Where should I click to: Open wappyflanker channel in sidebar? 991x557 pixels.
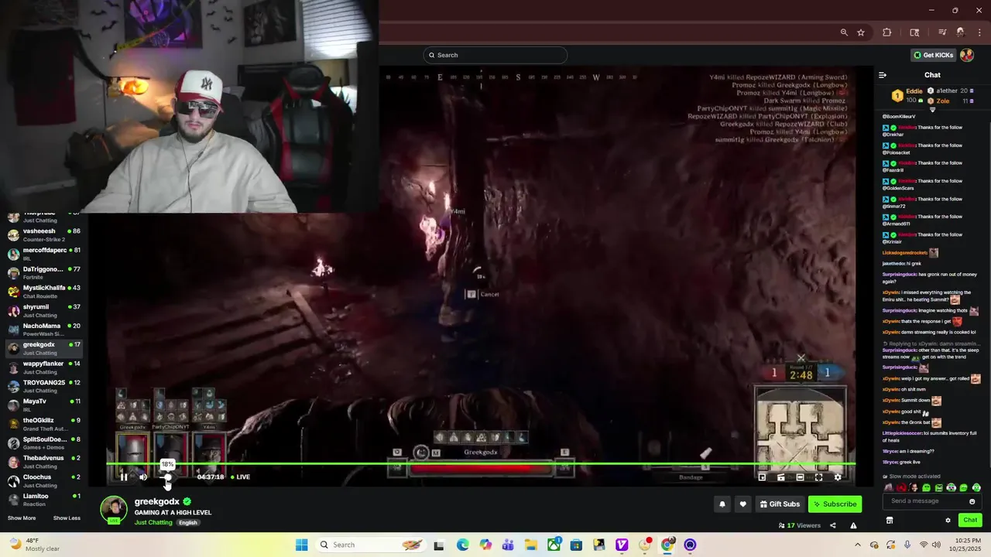[x=46, y=367]
